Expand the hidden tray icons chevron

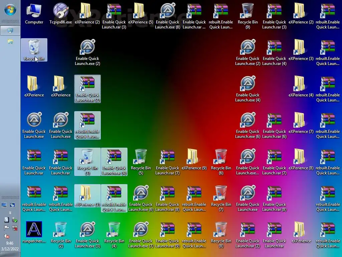pyautogui.click(x=10, y=212)
